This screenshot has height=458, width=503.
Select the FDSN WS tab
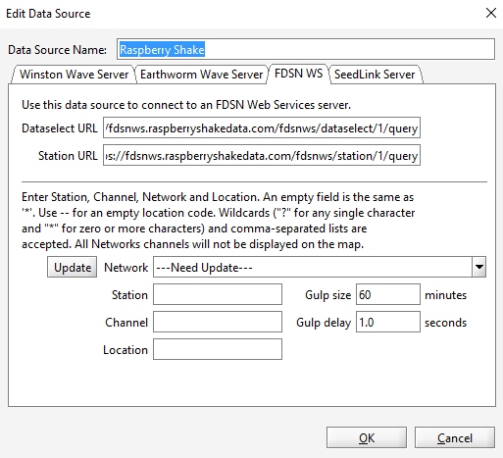298,74
